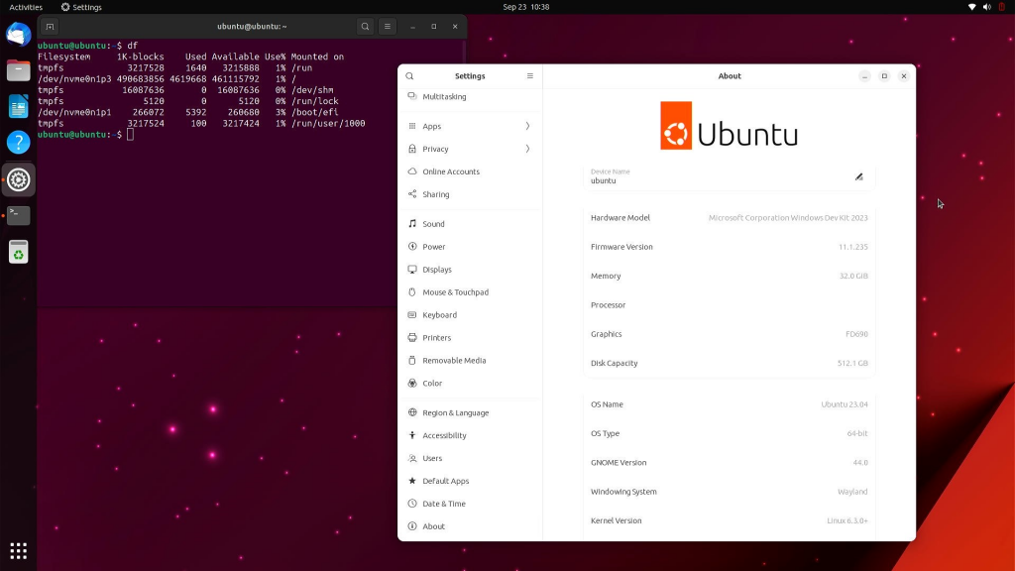Click the search icon in Settings
Image resolution: width=1015 pixels, height=571 pixels.
tap(409, 75)
